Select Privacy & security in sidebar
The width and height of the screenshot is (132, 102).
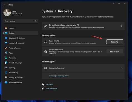tap(21, 78)
